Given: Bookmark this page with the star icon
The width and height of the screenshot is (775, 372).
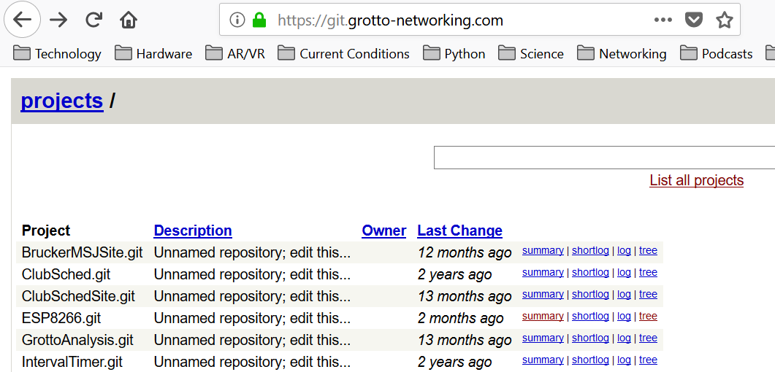Looking at the screenshot, I should coord(724,20).
